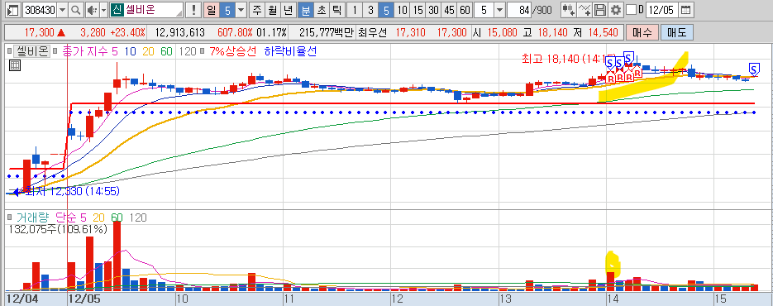Image resolution: width=773 pixels, height=306 pixels.
Task: Toggle the 거래량 volume legend box
Action: (10, 218)
